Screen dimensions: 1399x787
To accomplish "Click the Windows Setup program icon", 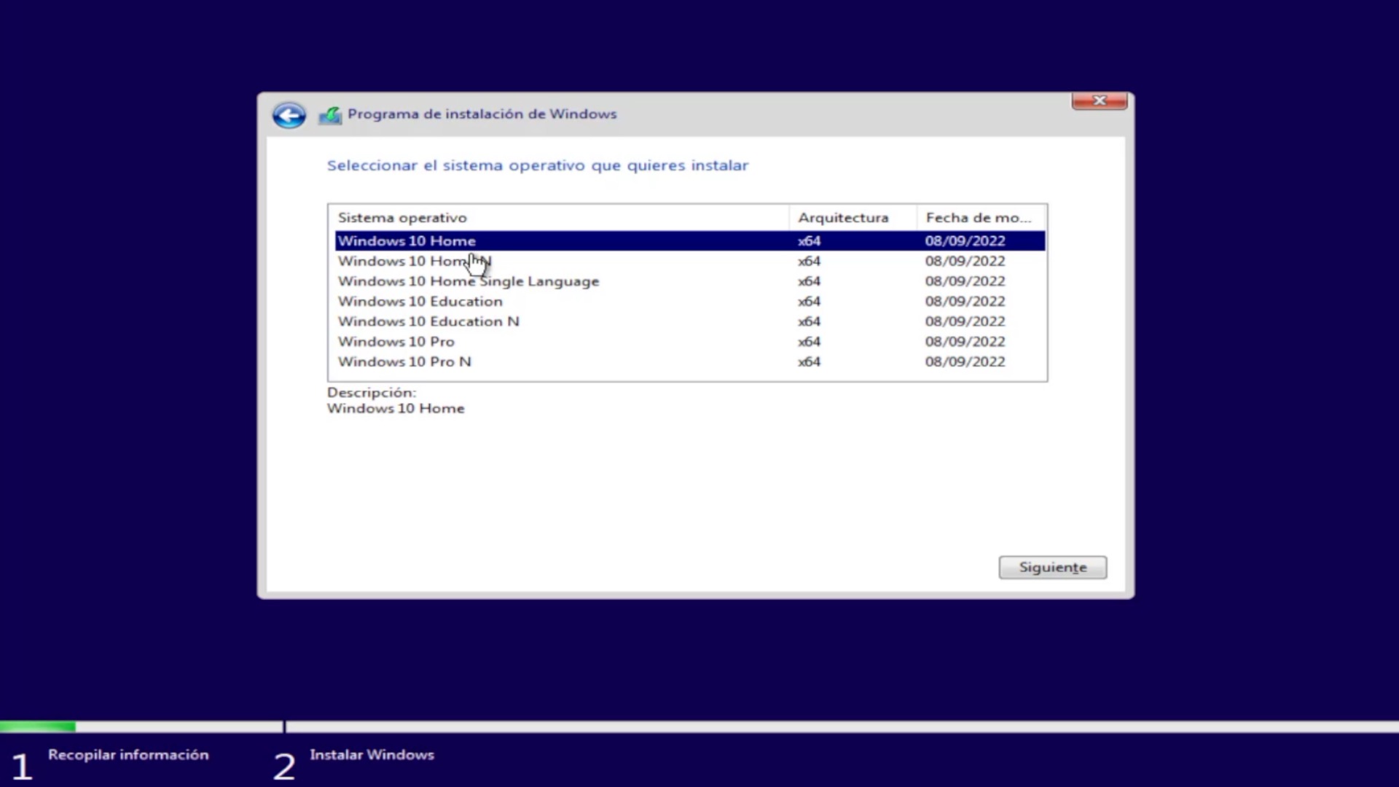I will point(330,114).
